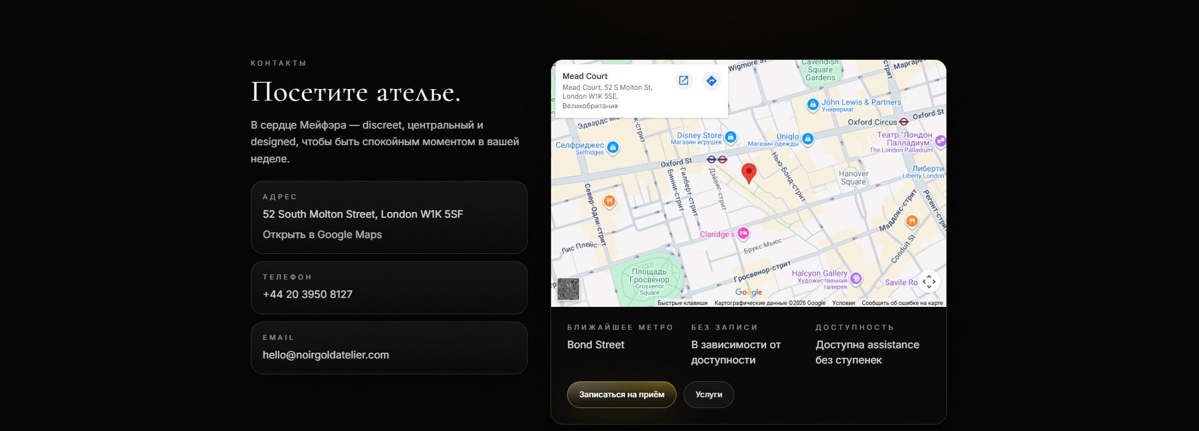Click Сообщить об ошибке на карте

[x=902, y=303]
